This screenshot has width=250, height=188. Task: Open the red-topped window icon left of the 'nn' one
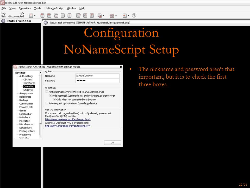pos(42,15)
